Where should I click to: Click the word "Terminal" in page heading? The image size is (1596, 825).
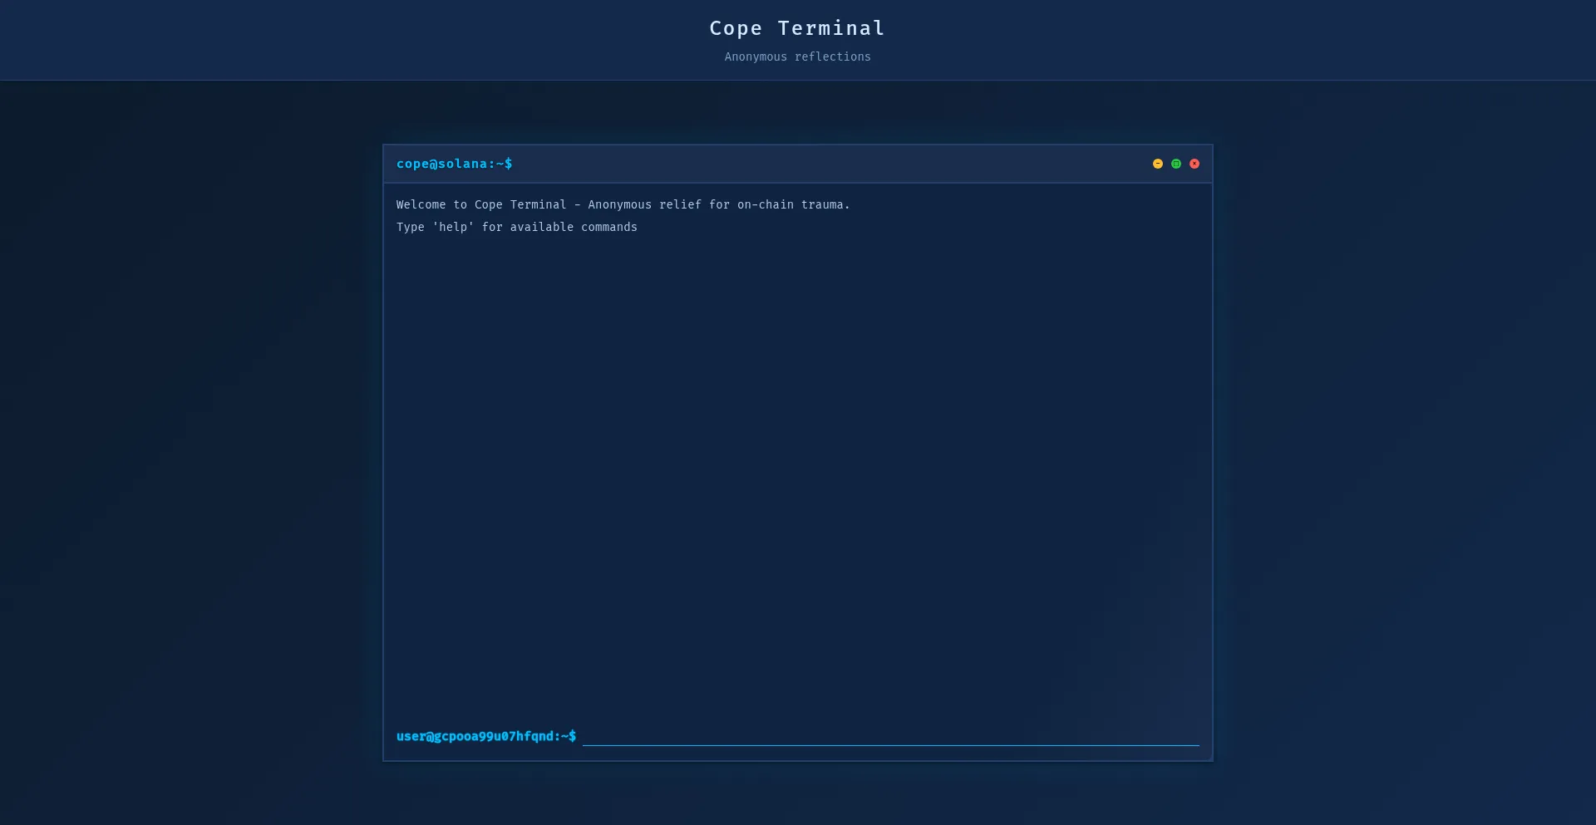830,28
